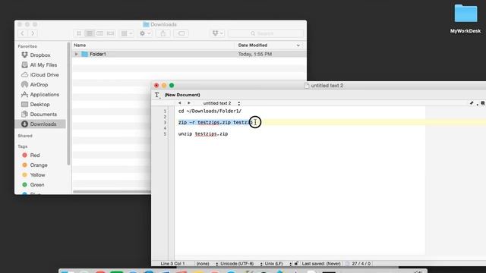This screenshot has height=273, width=486.
Task: Select Dropbox in Finder sidebar
Action: pyautogui.click(x=40, y=55)
